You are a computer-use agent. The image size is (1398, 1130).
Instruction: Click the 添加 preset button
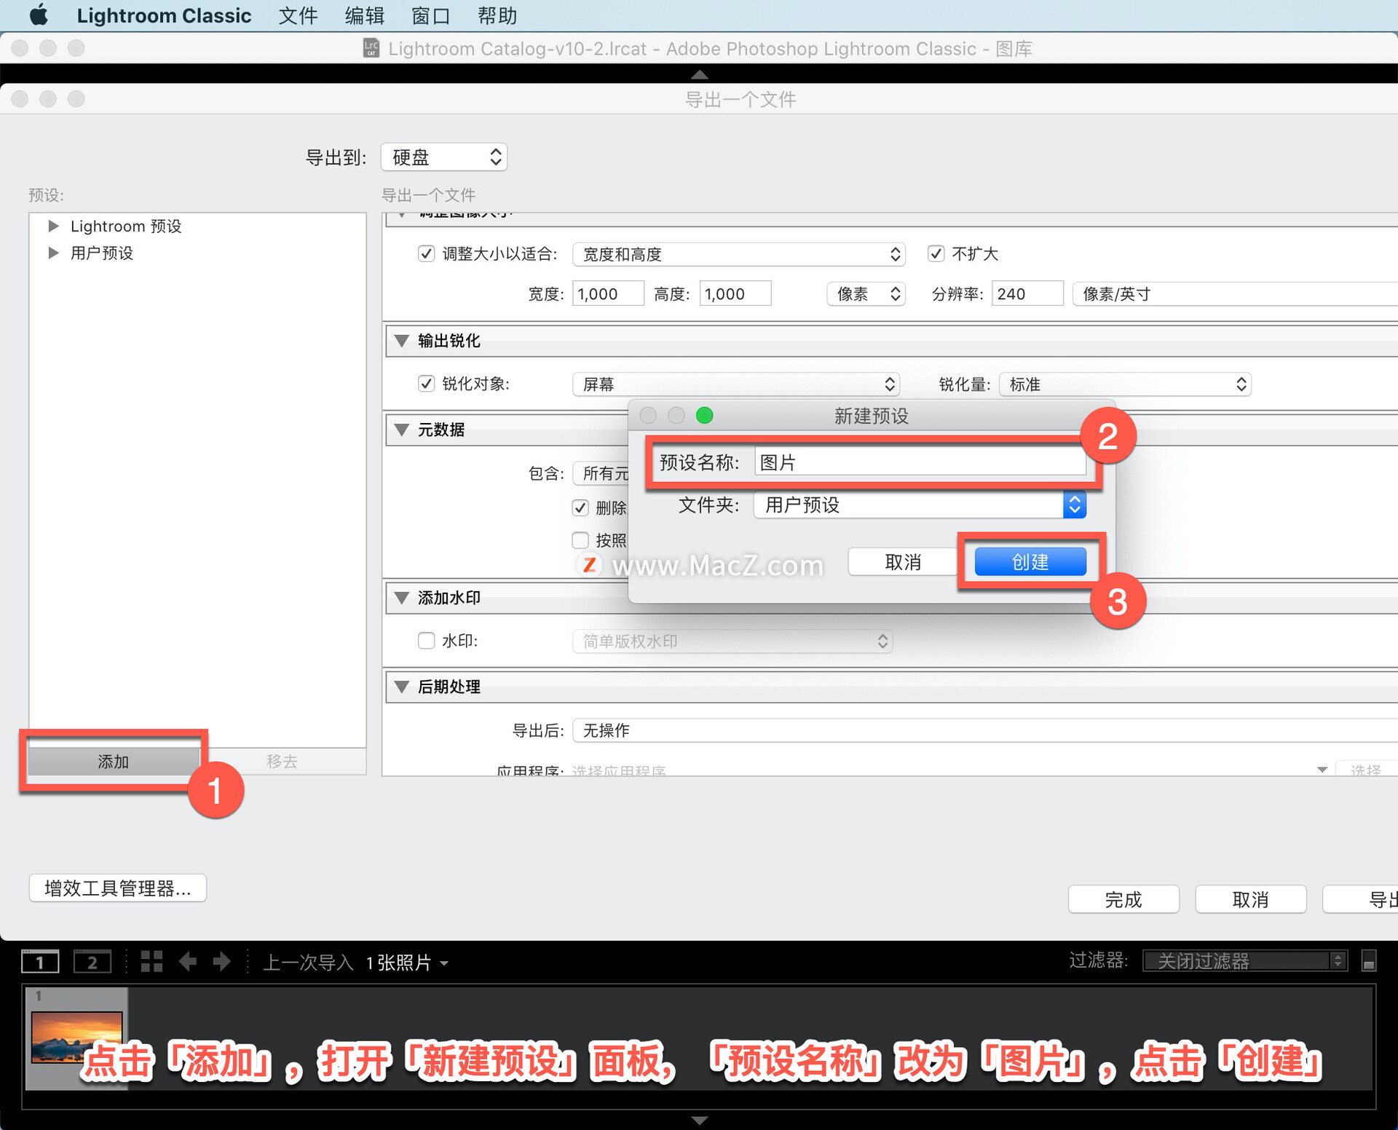(x=114, y=762)
